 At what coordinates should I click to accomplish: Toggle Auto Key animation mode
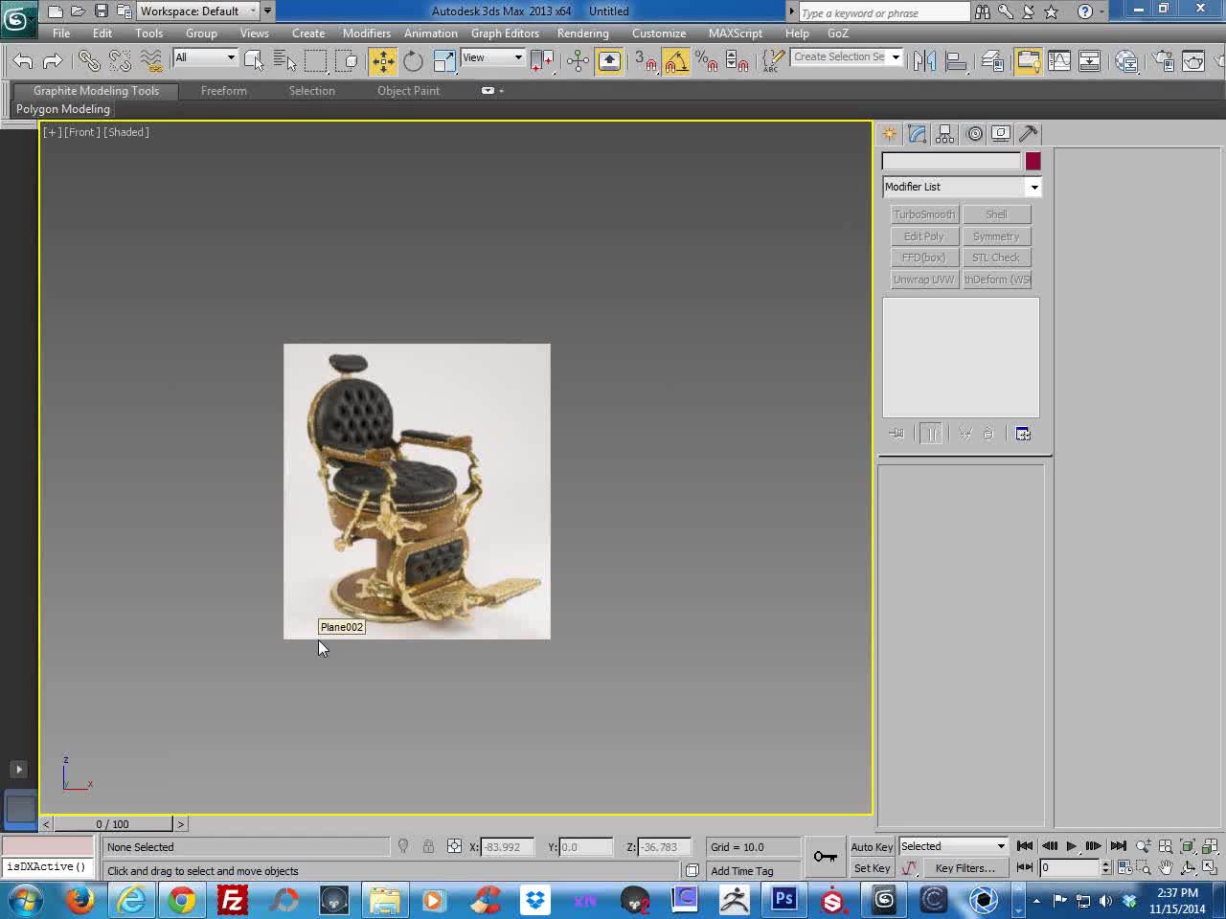[872, 847]
